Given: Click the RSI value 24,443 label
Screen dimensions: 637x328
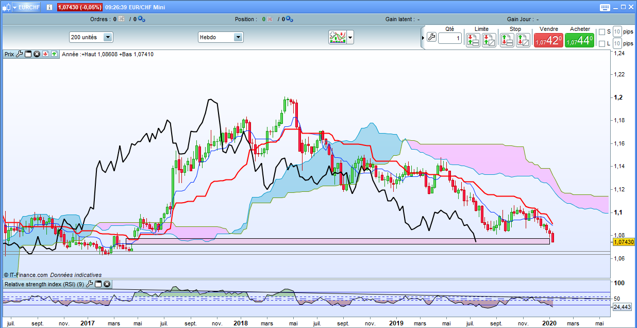Looking at the screenshot, I should (x=622, y=307).
